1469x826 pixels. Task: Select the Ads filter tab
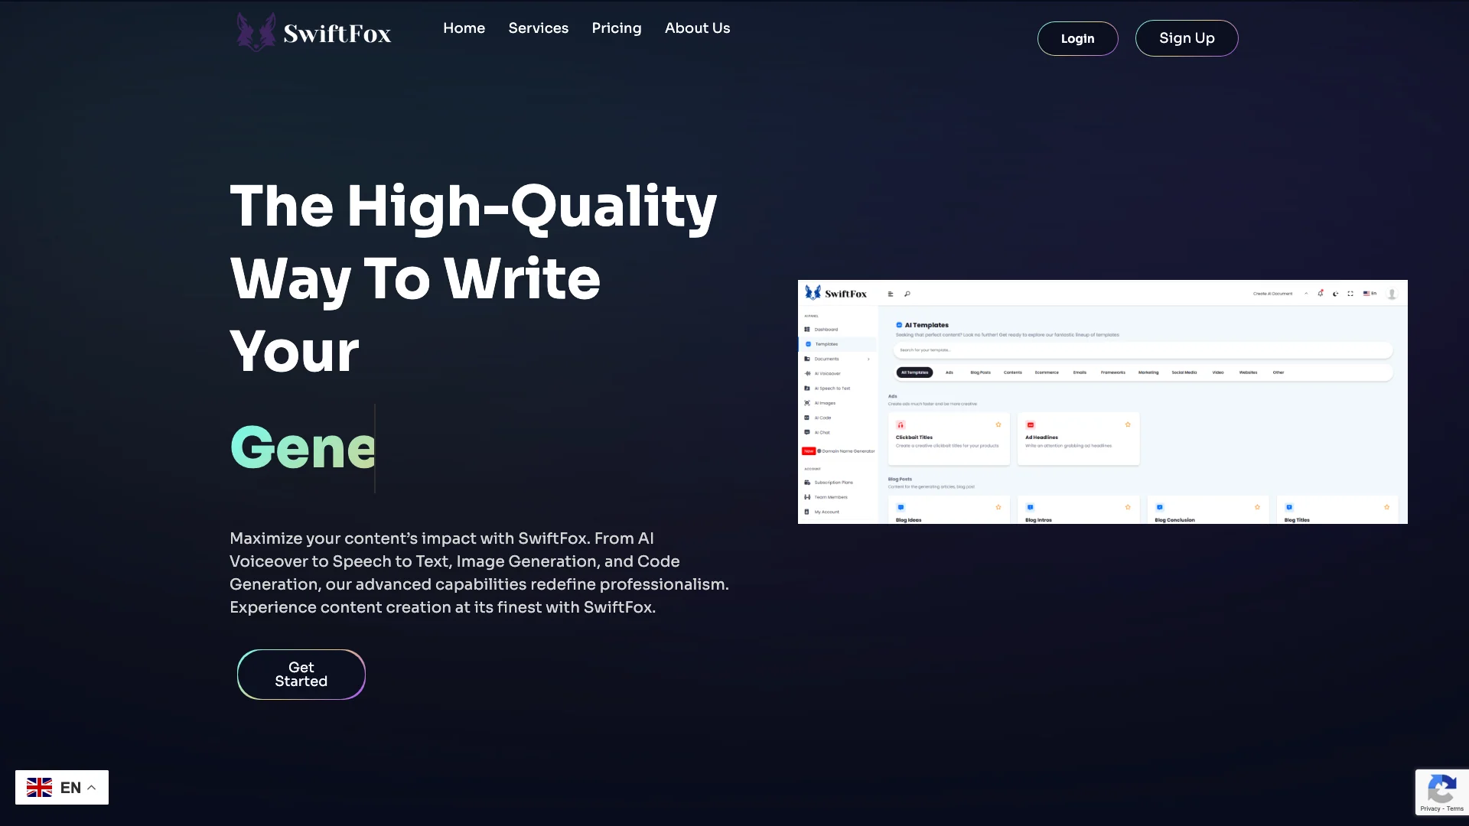click(949, 372)
